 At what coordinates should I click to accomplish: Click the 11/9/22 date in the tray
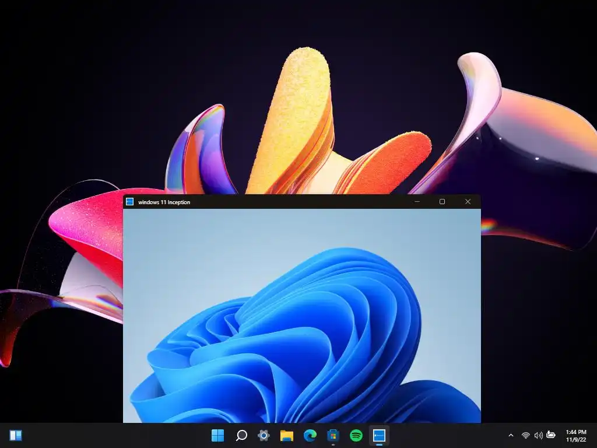[x=576, y=440]
